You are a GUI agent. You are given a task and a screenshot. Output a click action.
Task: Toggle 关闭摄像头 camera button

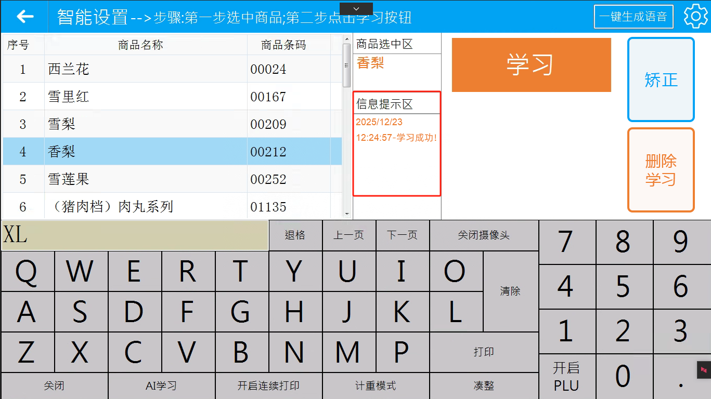click(x=484, y=235)
